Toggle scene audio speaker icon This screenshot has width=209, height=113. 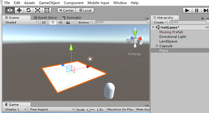point(60,23)
